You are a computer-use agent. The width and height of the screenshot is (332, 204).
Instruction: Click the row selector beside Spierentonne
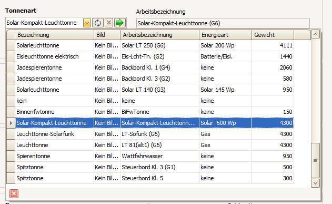[x=11, y=156]
